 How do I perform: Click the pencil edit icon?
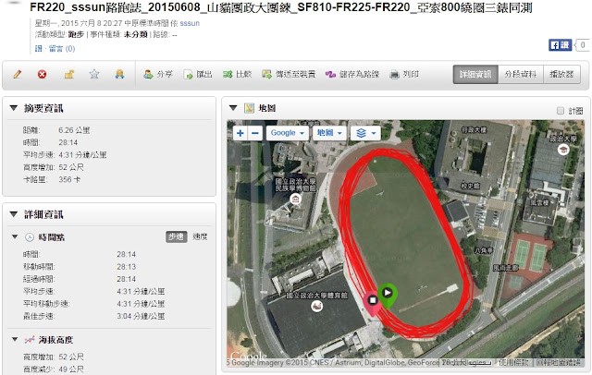coord(18,74)
